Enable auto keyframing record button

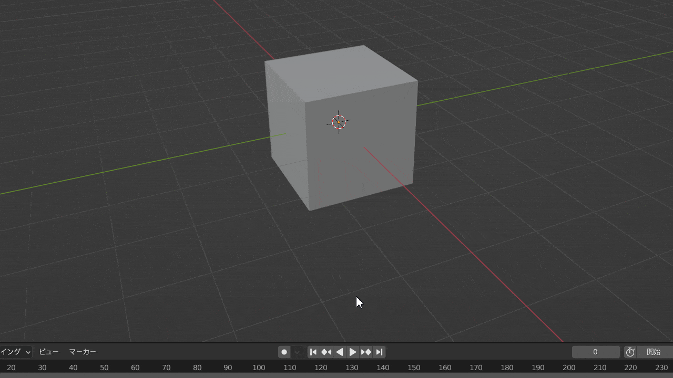point(284,352)
